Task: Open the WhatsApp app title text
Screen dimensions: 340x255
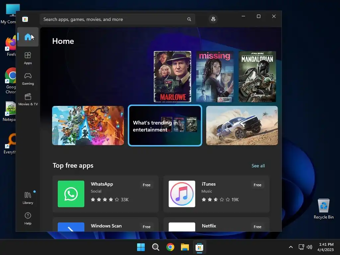Action: [102, 184]
